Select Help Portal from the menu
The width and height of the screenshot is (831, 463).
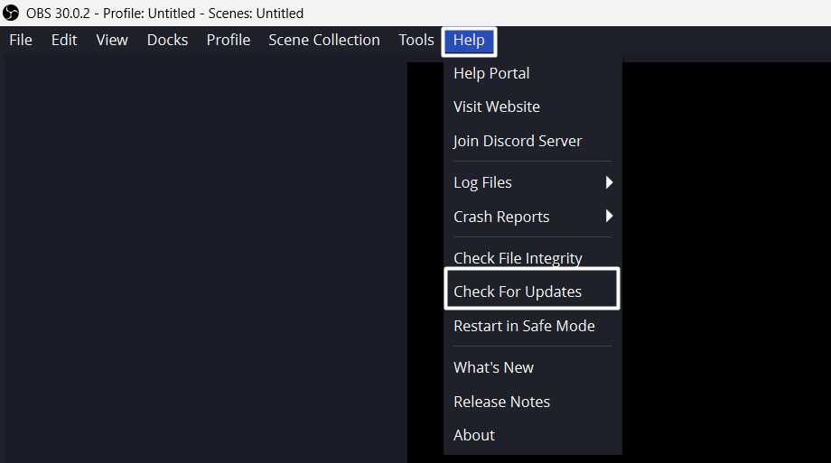pyautogui.click(x=491, y=73)
